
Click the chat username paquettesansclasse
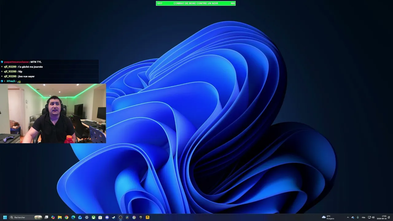(x=16, y=62)
